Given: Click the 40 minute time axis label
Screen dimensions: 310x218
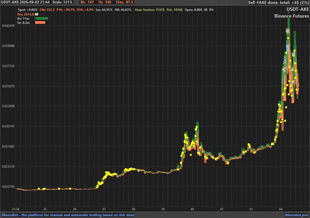Looking at the screenshot, I should (x=192, y=209).
